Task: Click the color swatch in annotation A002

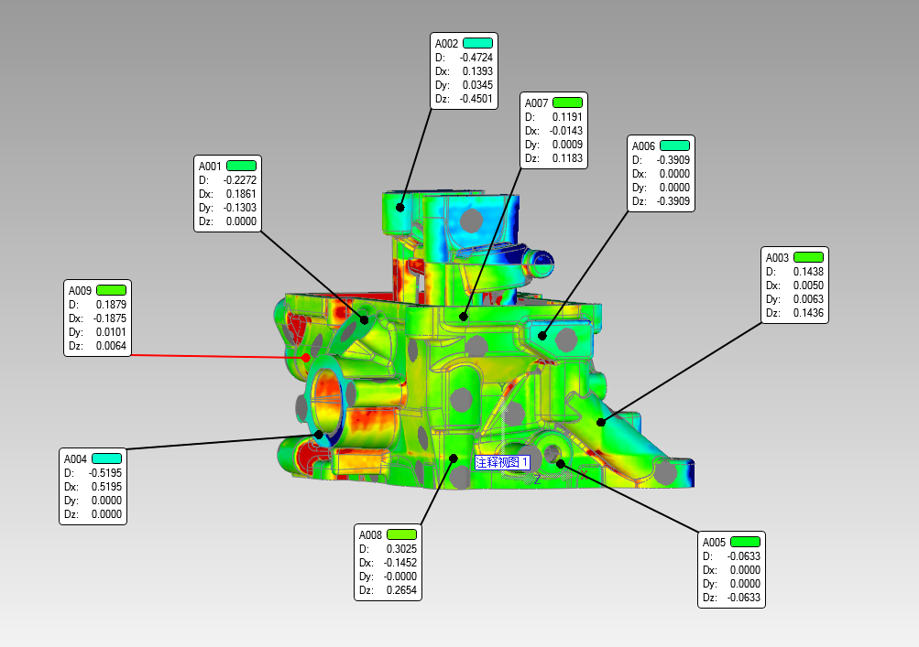Action: pyautogui.click(x=477, y=43)
